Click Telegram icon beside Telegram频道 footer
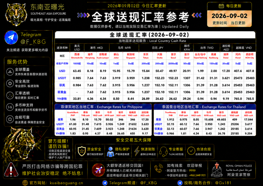 click(x=105, y=183)
